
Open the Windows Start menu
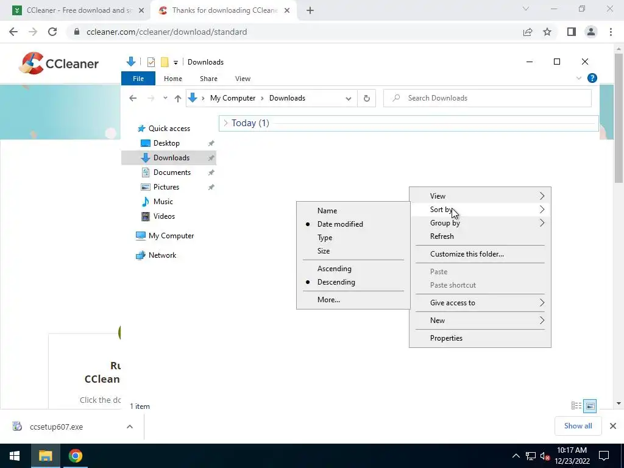coord(15,456)
